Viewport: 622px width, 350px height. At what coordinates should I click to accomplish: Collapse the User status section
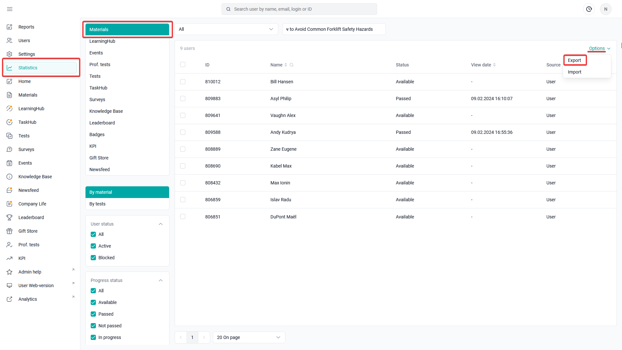click(x=161, y=224)
